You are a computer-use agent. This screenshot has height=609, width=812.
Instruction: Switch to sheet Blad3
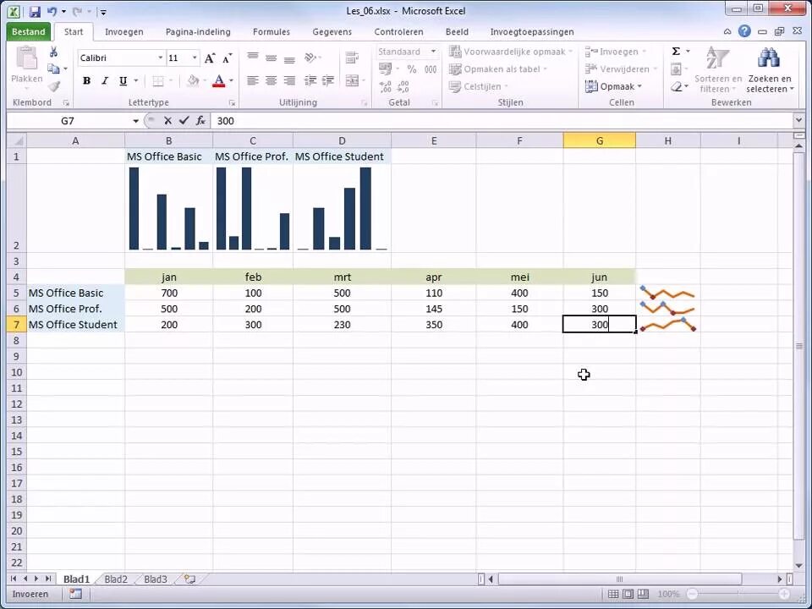point(156,579)
